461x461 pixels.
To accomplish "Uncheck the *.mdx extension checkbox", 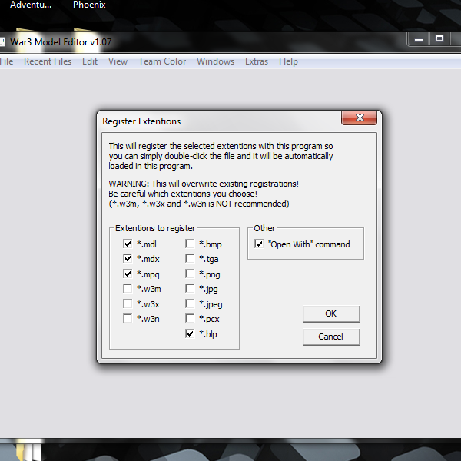I will pos(128,258).
